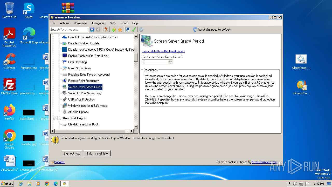Decrease grace period with spinner down arrow
The width and height of the screenshot is (332, 187).
170,63
